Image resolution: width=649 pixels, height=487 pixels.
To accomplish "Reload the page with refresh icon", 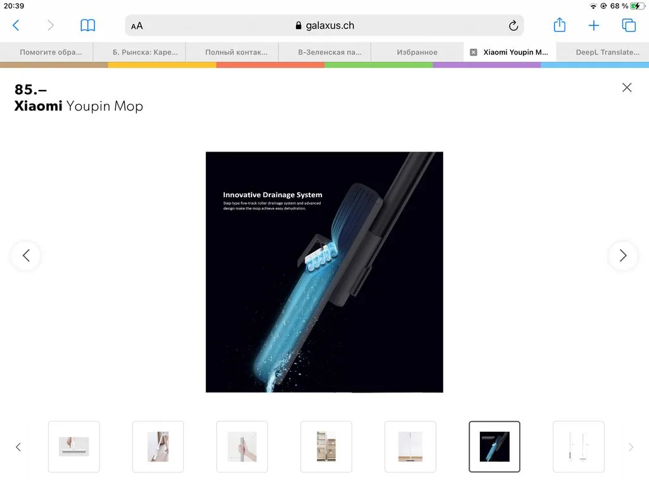I will click(x=513, y=25).
